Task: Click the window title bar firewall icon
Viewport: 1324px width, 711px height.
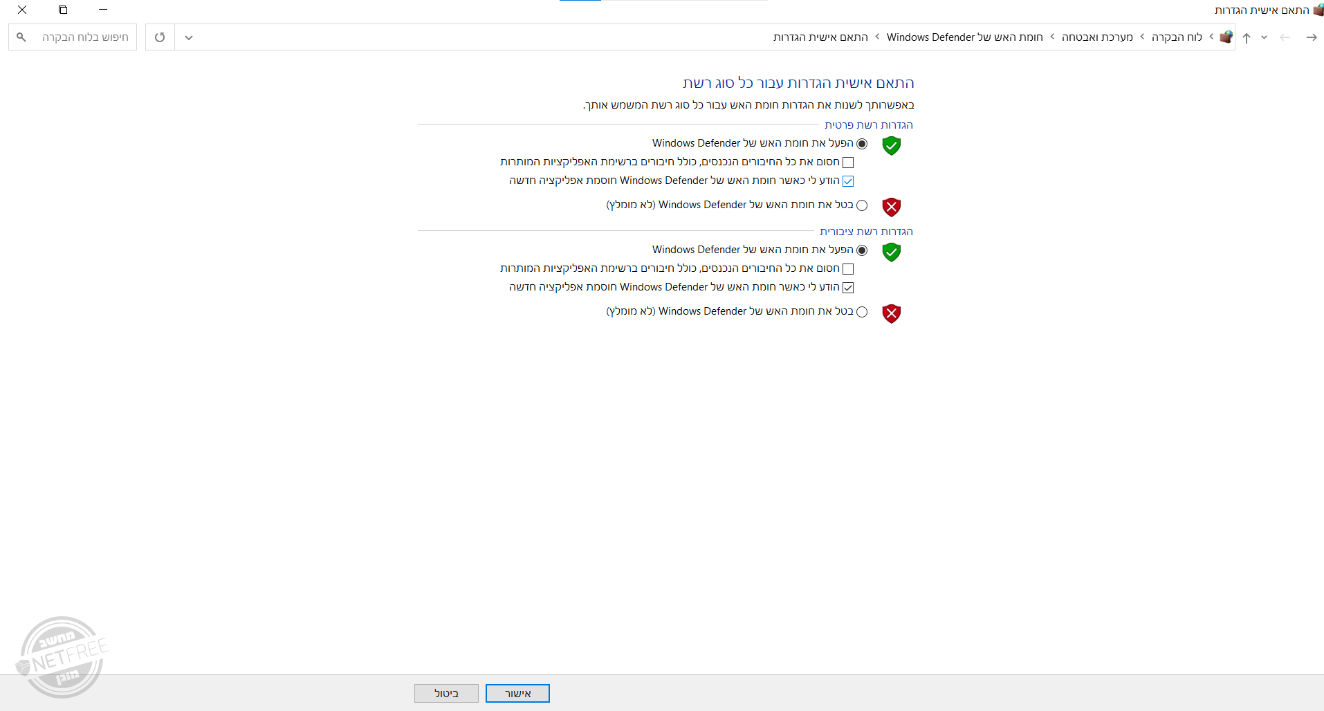Action: [x=1318, y=10]
